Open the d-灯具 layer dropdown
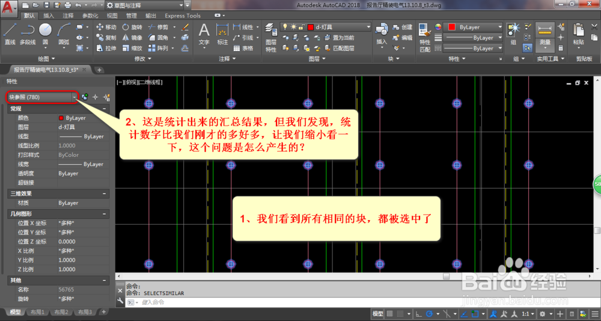601x321 pixels. [x=326, y=27]
